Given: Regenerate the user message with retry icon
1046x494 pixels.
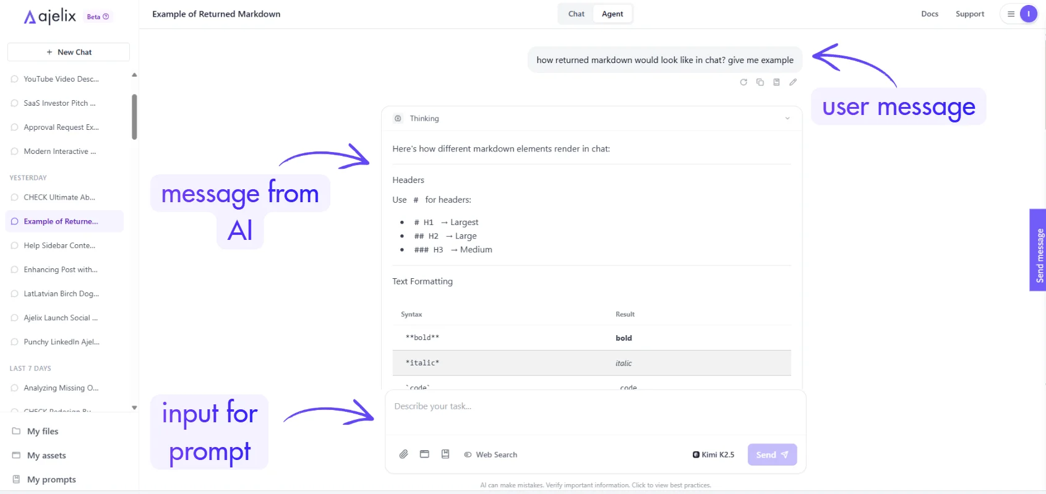Looking at the screenshot, I should tap(744, 82).
